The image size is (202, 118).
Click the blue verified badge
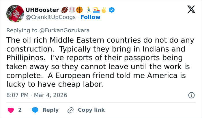[112, 10]
